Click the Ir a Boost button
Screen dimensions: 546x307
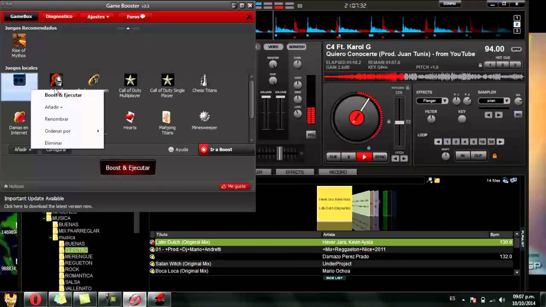click(x=226, y=150)
